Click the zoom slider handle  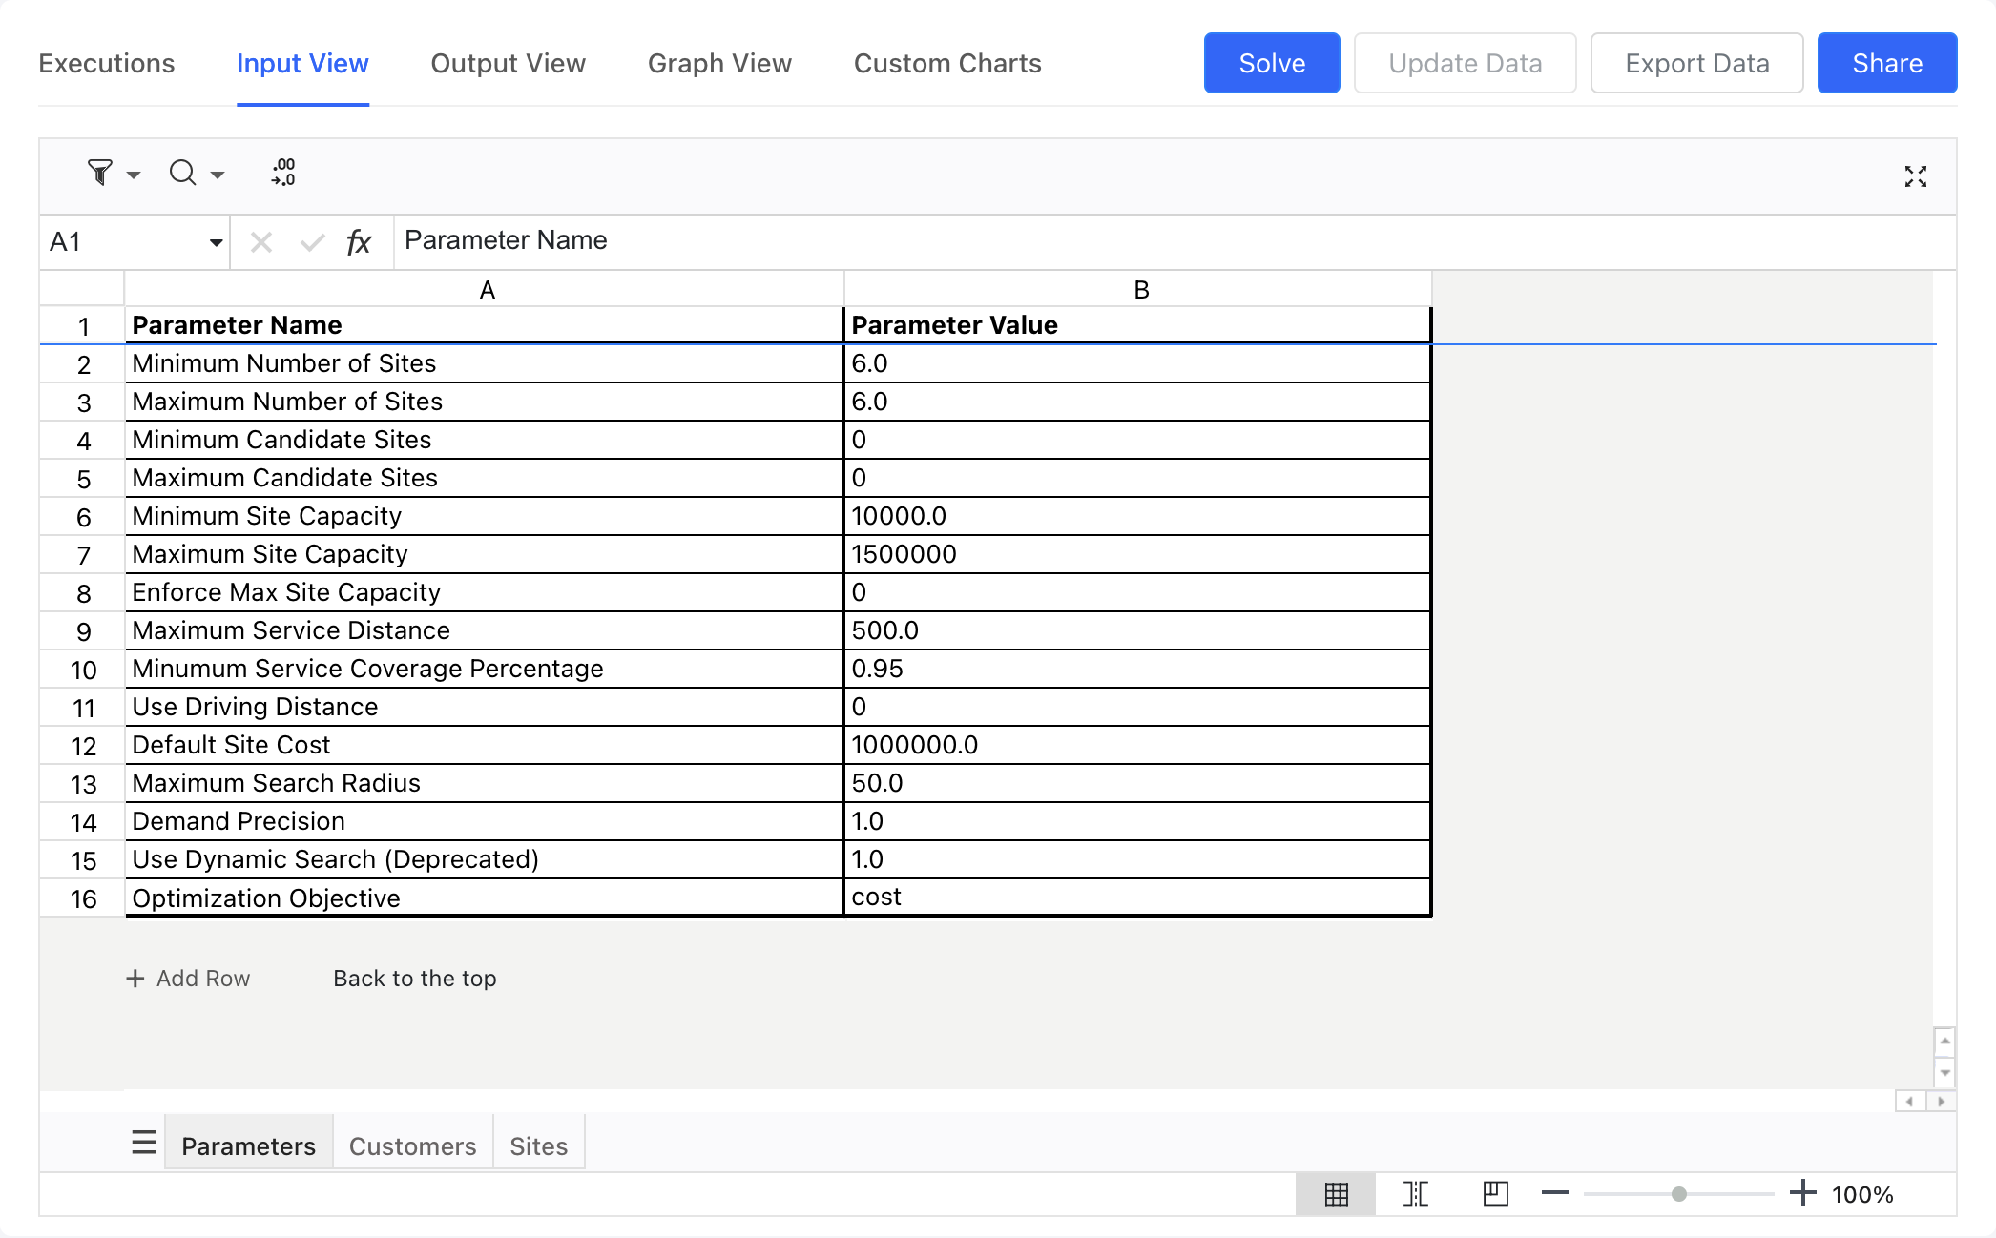pos(1678,1194)
